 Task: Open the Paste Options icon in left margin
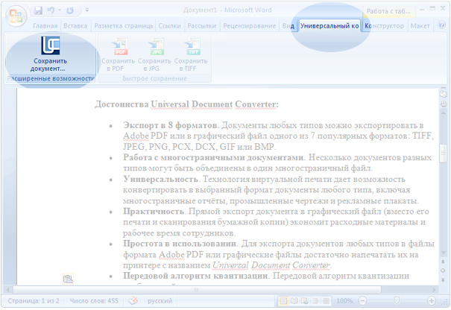coord(68,279)
